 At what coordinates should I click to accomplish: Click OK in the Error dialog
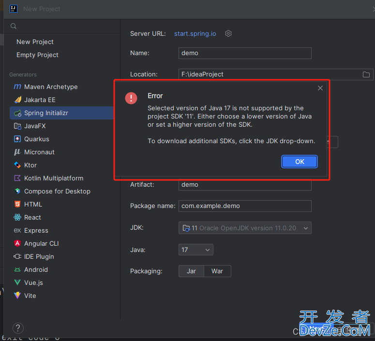pyautogui.click(x=300, y=162)
